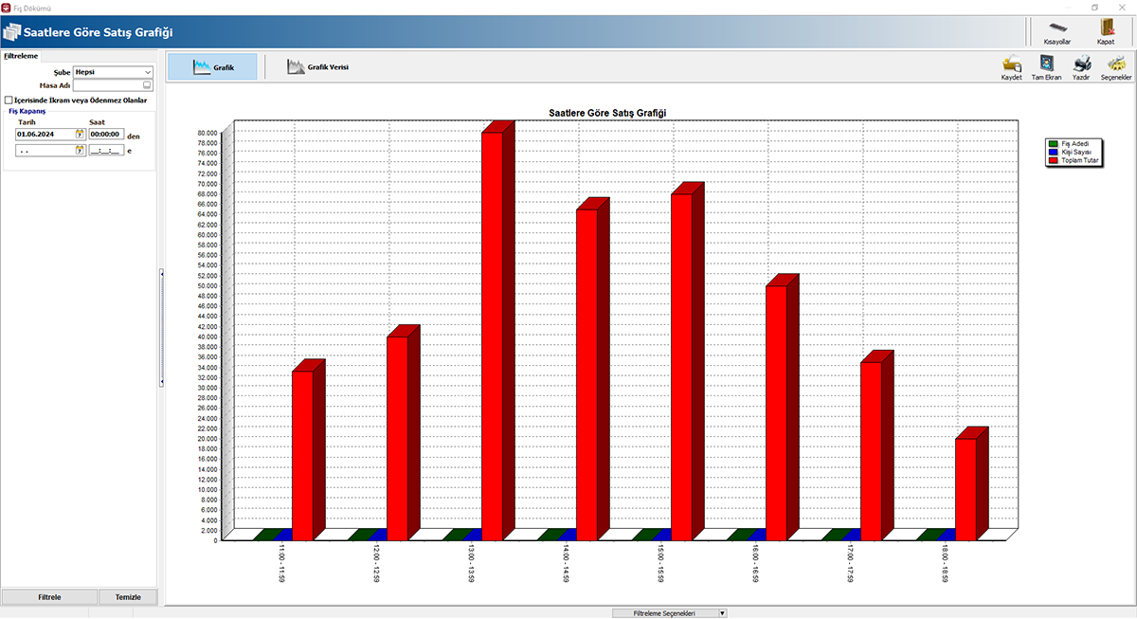Print the chart using Yazdır
This screenshot has width=1137, height=619.
click(1081, 64)
